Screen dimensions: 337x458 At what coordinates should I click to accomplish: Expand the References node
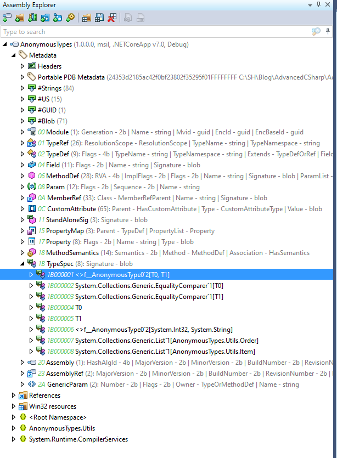[x=13, y=395]
